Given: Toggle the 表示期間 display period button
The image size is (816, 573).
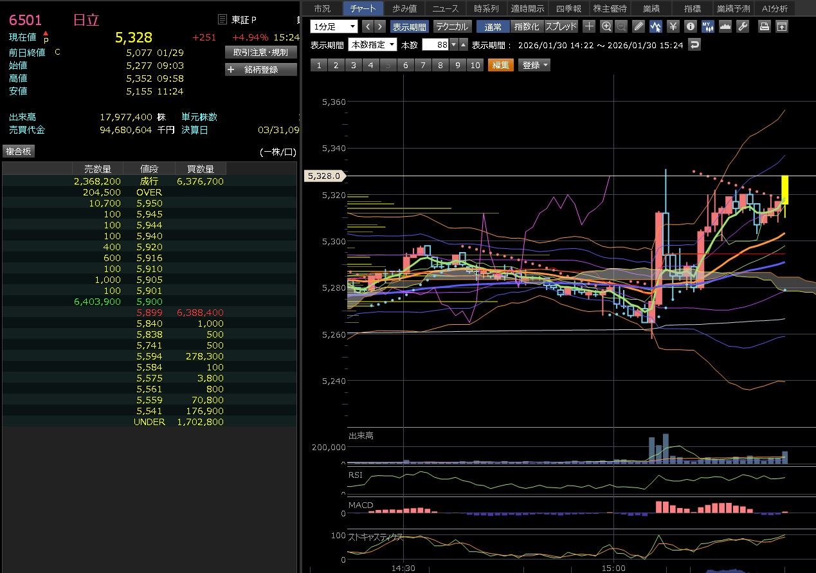Looking at the screenshot, I should [409, 26].
